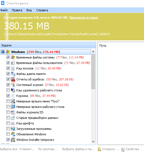Enable Старые предвыборки данных checkbox
144x154 pixels.
(x=8, y=118)
